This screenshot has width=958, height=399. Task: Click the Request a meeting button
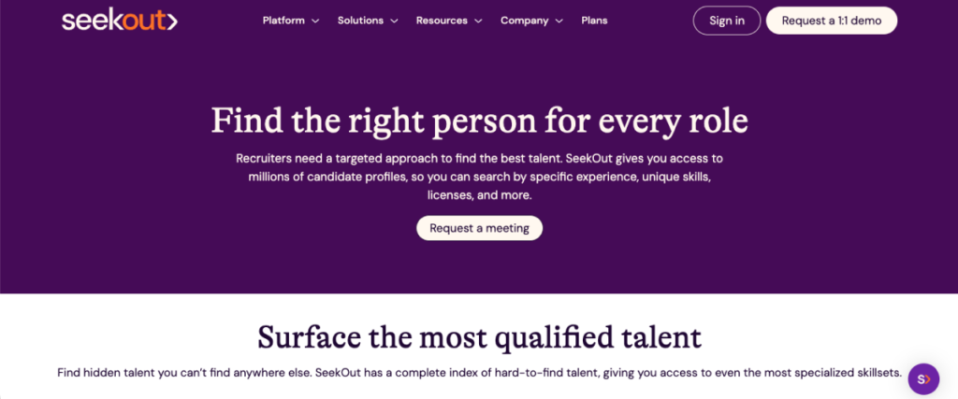coord(479,228)
